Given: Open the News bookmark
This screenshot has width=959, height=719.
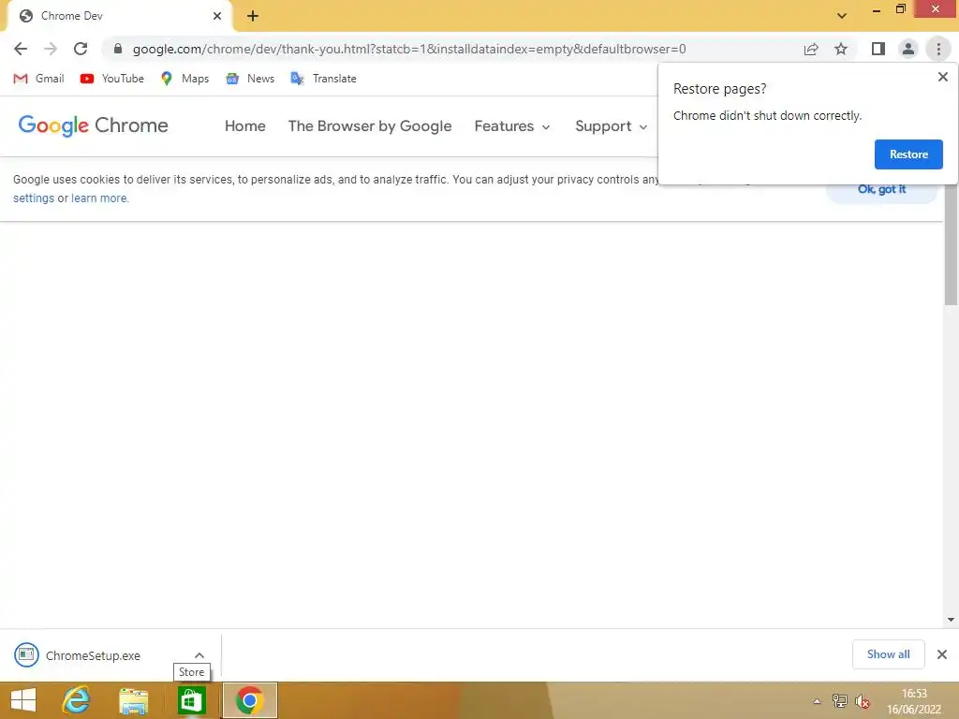Looking at the screenshot, I should tap(250, 79).
